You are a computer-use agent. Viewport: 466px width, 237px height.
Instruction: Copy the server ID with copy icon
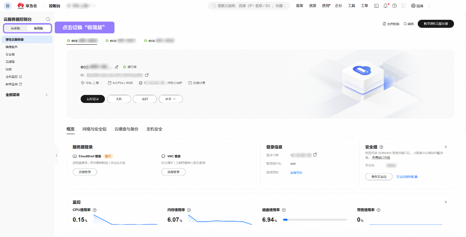(x=147, y=75)
